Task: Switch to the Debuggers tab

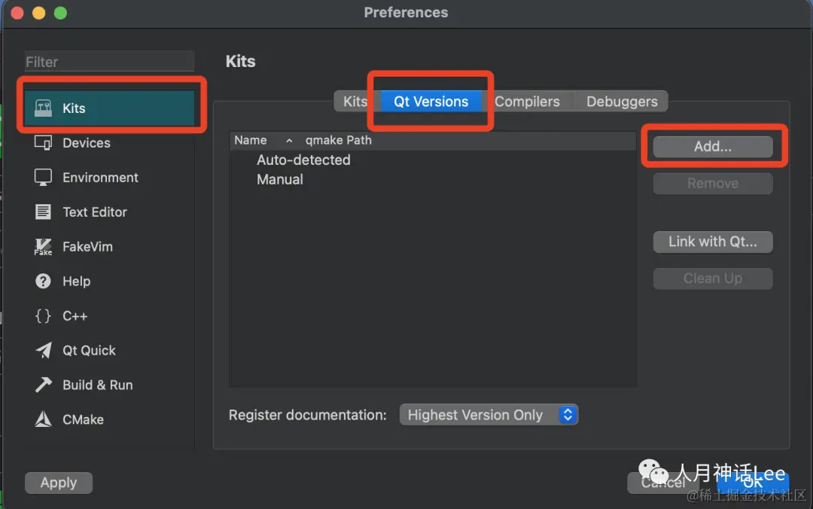Action: (622, 101)
